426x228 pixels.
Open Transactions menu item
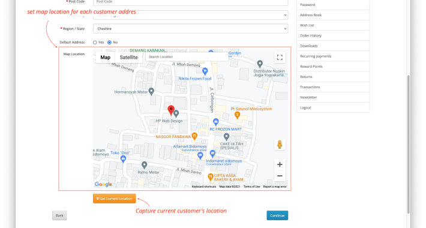[333, 87]
